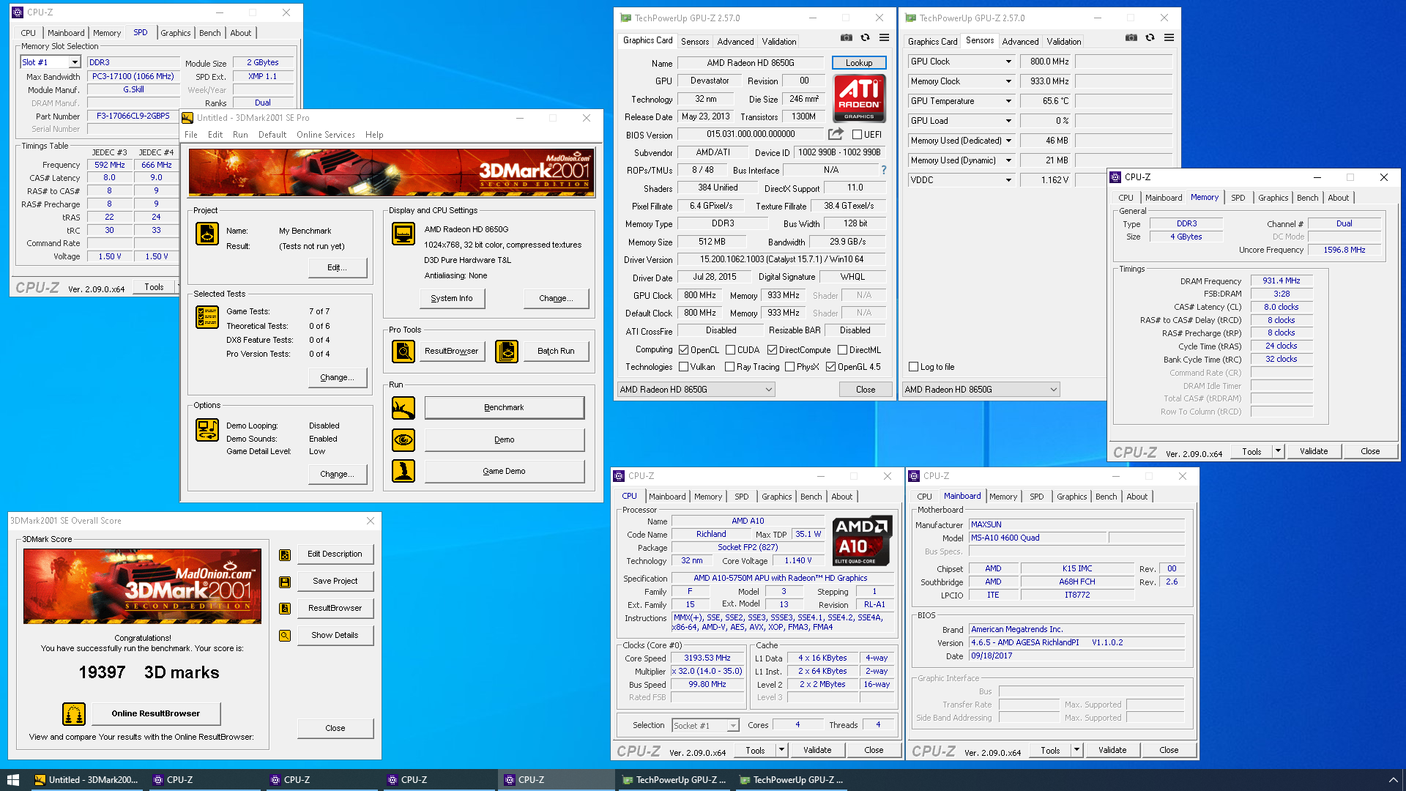Switch to the Advanced tab in GPU-Z Graphics Card window
1406x791 pixels.
[735, 42]
